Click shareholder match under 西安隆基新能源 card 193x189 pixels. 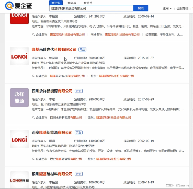tap(113, 159)
